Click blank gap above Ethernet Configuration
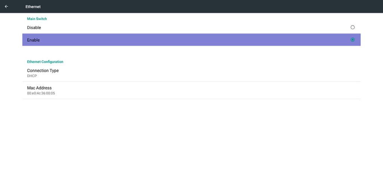 [x=191, y=52]
